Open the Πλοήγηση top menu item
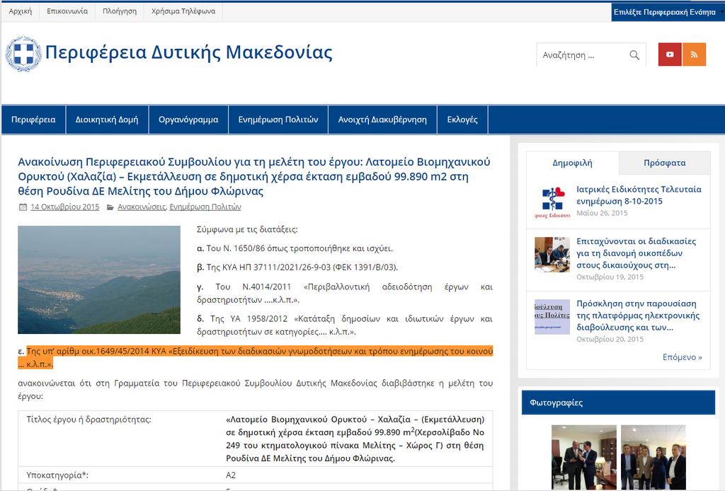Image resolution: width=725 pixels, height=491 pixels. (119, 11)
